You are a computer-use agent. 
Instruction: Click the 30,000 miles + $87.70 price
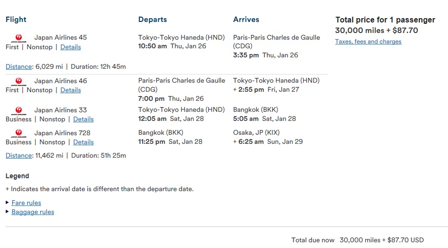coord(376,30)
